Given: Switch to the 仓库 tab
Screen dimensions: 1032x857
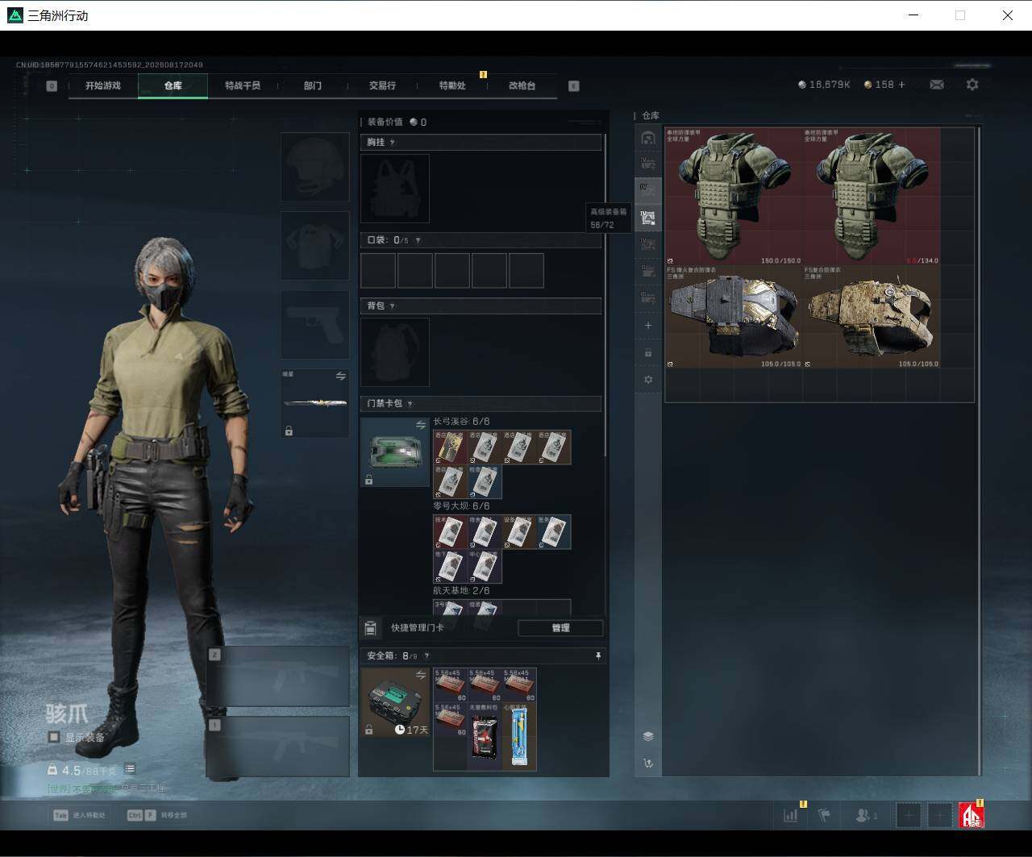Looking at the screenshot, I should (x=173, y=85).
